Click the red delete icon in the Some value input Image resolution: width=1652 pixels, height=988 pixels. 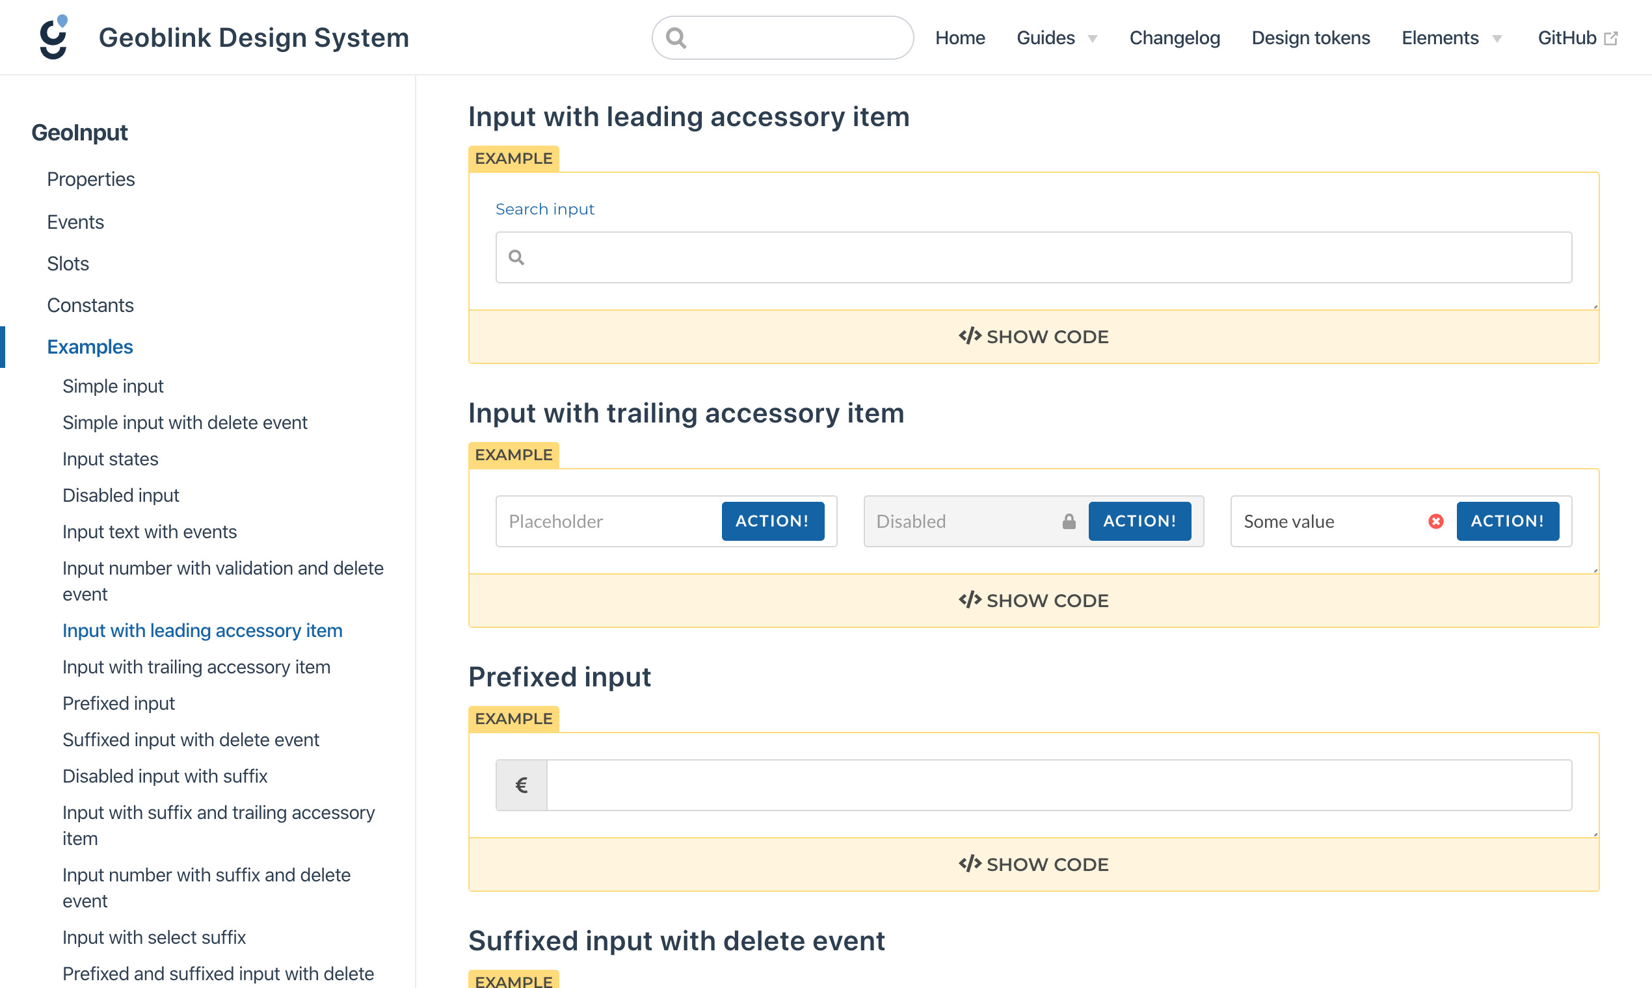point(1435,521)
